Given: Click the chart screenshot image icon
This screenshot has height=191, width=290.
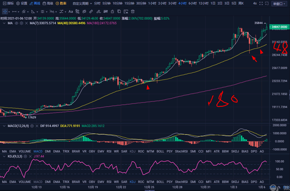Looking at the screenshot, I should pyautogui.click(x=126, y=12).
